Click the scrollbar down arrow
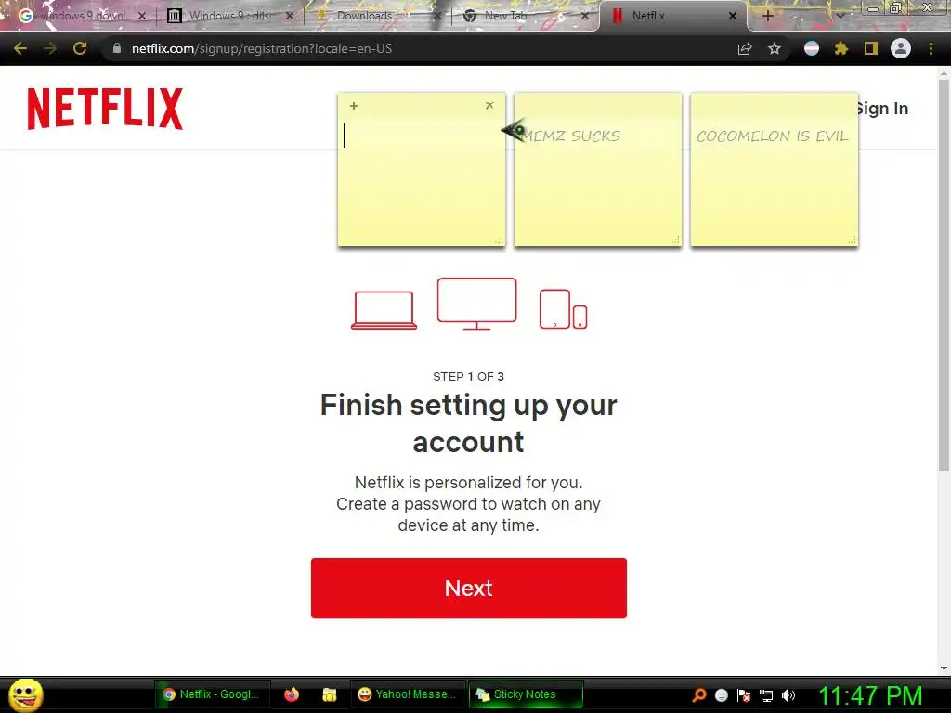951x713 pixels. click(x=944, y=668)
